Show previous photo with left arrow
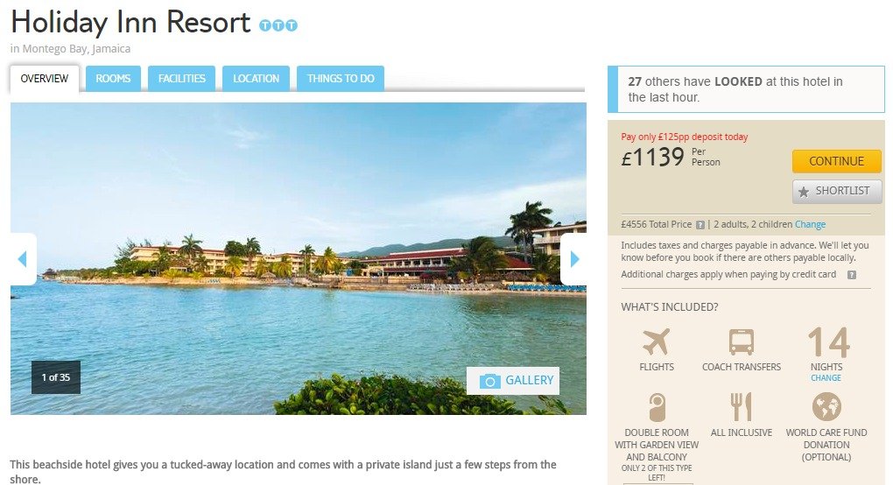 (24, 259)
